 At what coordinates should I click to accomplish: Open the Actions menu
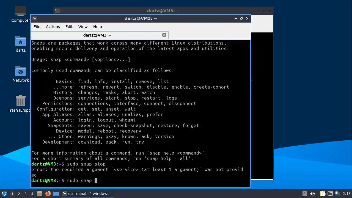53,27
